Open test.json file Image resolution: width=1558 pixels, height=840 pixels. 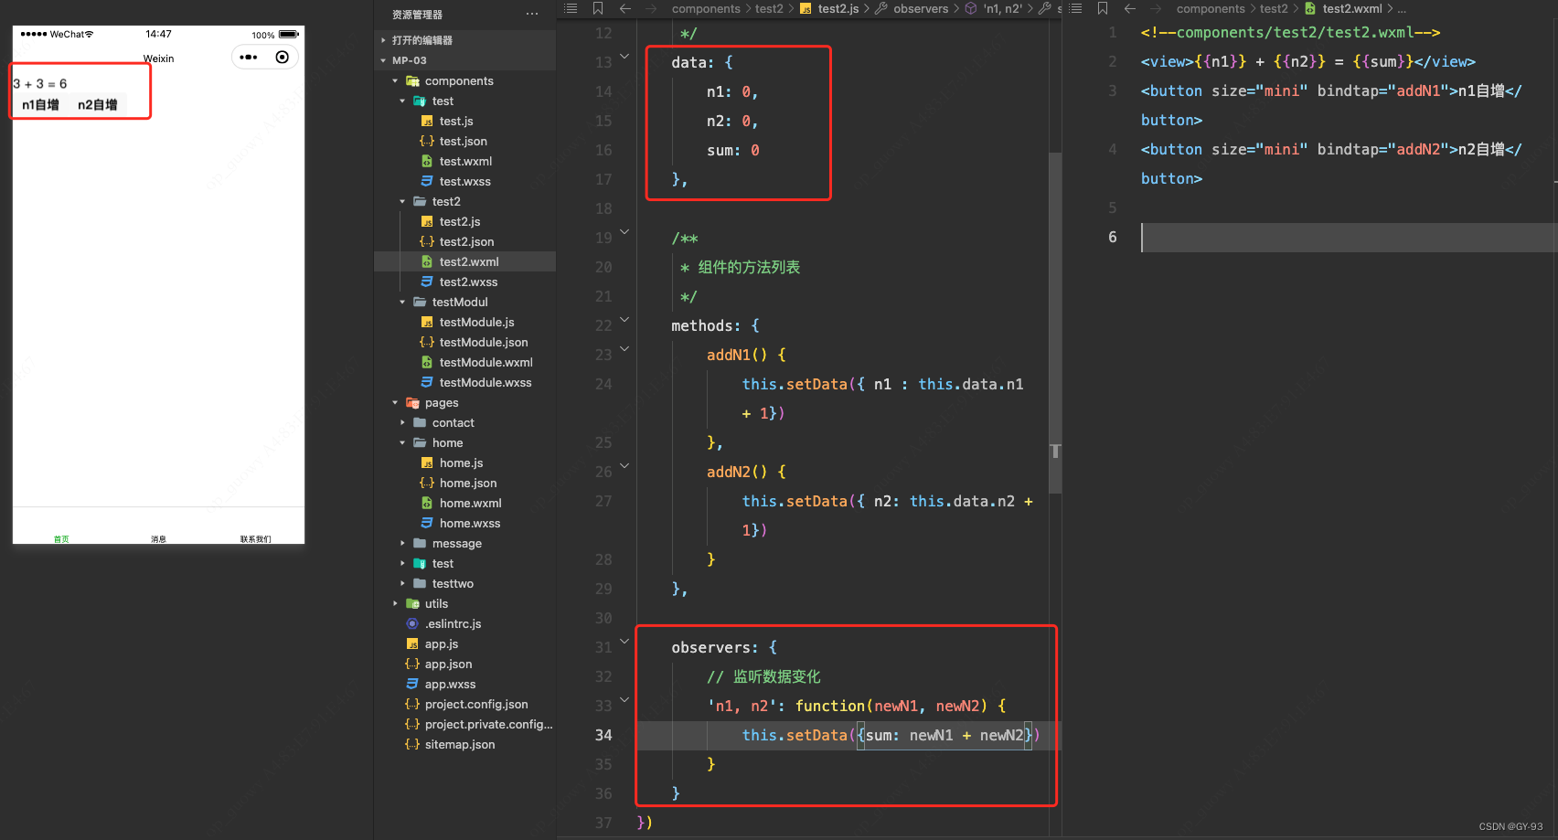[x=464, y=141]
